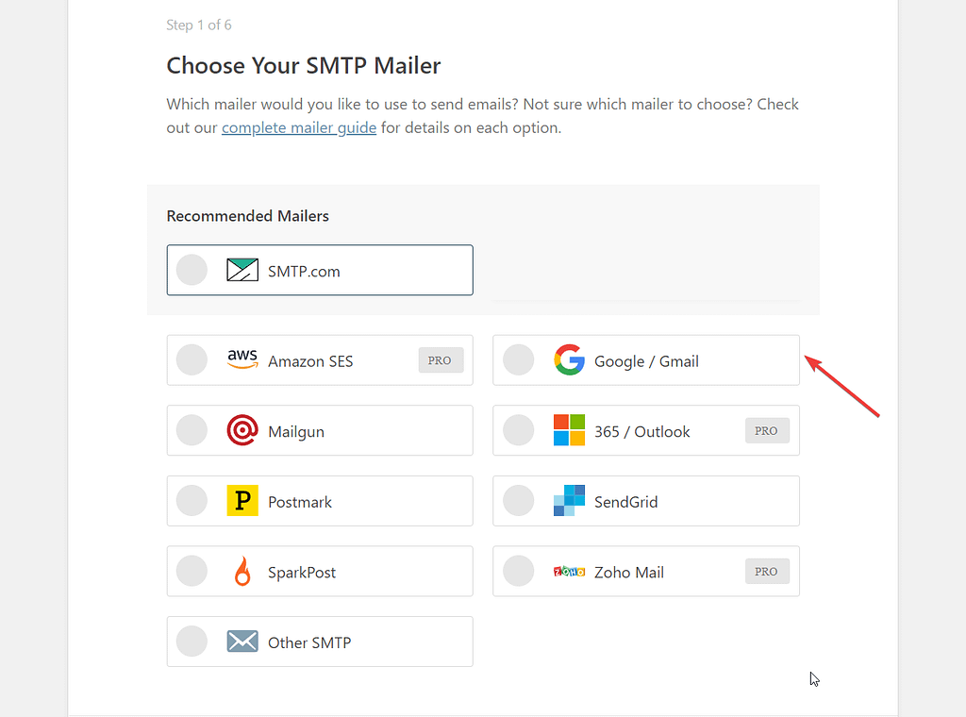Click the PRO badge on Zoho Mail
This screenshot has width=966, height=717.
[766, 572]
